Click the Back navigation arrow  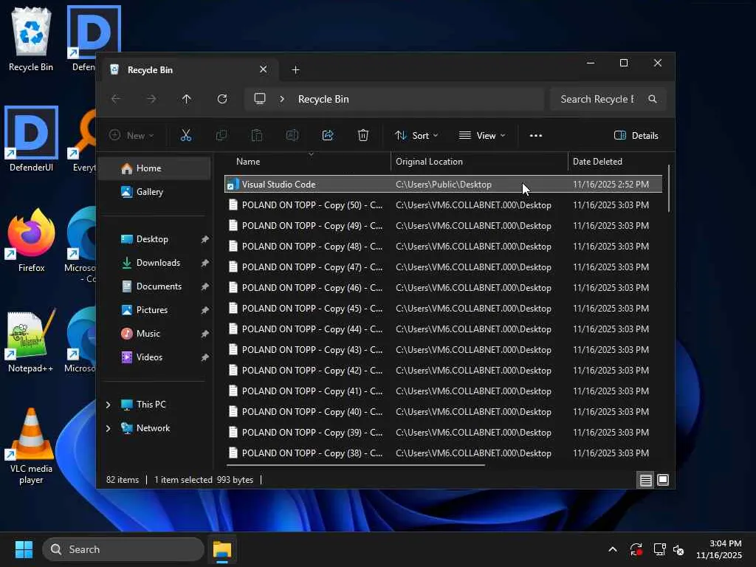pos(116,99)
